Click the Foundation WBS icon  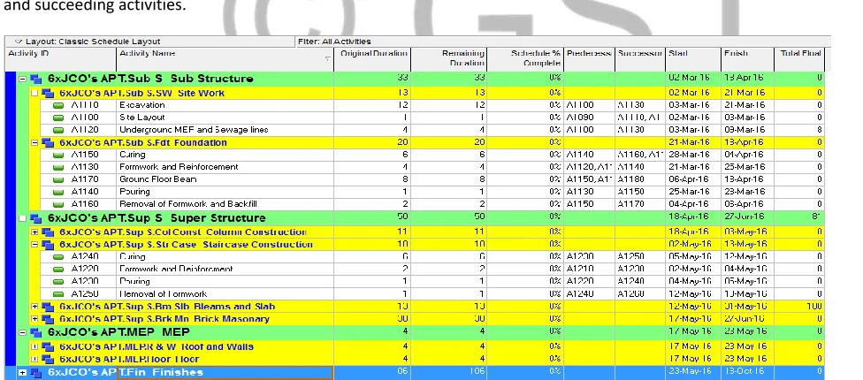click(x=48, y=142)
